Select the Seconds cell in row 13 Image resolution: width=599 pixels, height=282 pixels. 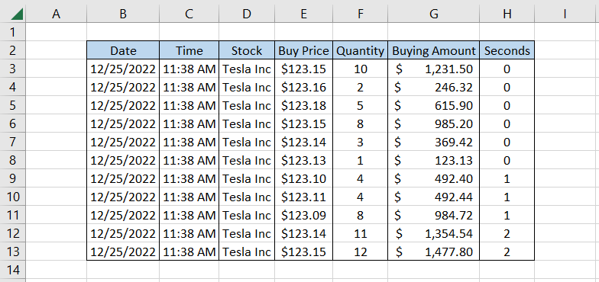click(x=507, y=252)
